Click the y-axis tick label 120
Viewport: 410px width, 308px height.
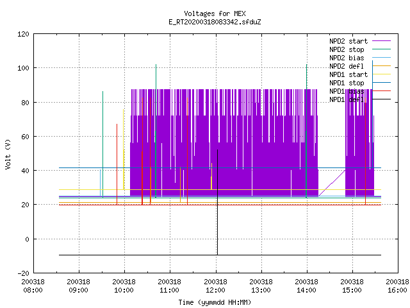(23, 34)
